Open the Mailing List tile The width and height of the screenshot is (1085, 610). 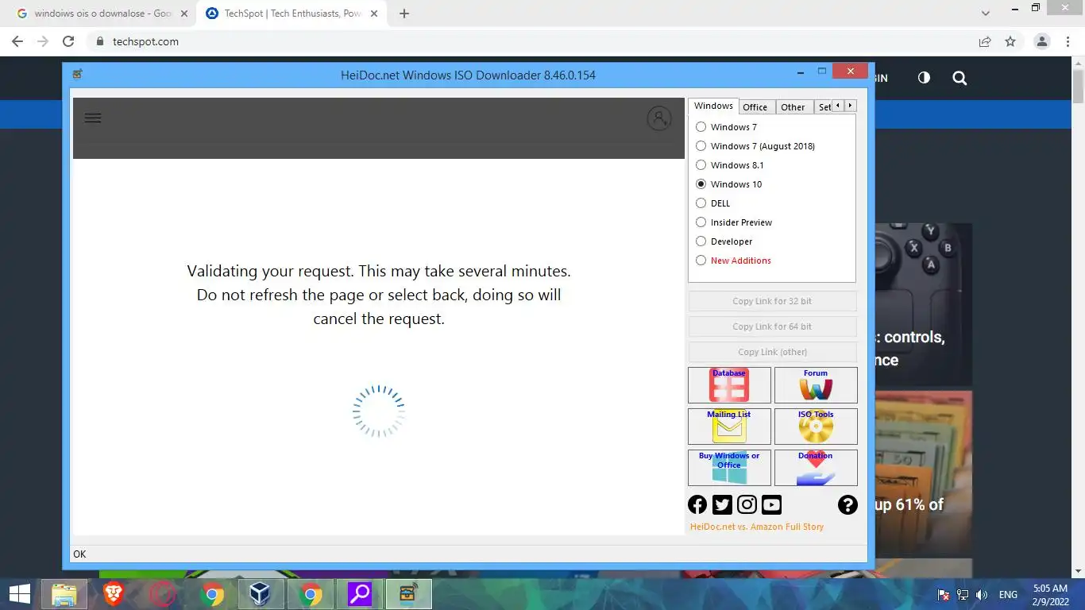729,426
